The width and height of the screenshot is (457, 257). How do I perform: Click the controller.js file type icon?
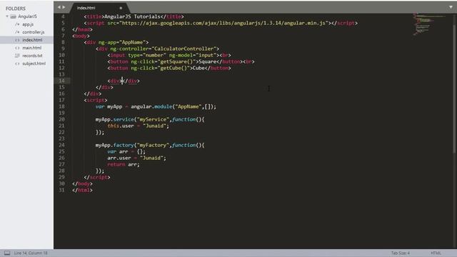17,32
